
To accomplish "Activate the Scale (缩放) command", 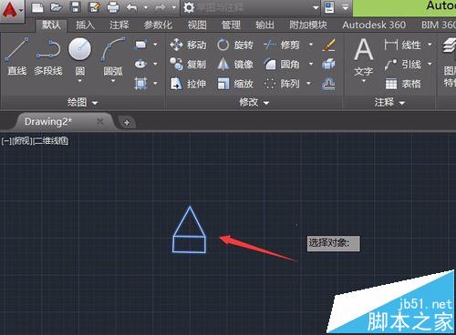I will tap(235, 84).
